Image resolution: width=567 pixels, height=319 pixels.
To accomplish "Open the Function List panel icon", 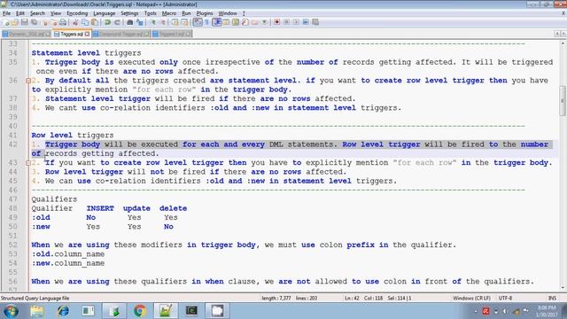I will pos(245,22).
